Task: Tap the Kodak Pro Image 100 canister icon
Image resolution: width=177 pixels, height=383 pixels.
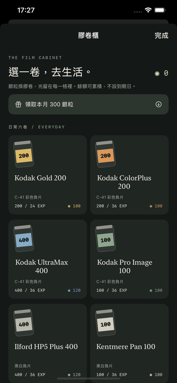Action: [105, 238]
